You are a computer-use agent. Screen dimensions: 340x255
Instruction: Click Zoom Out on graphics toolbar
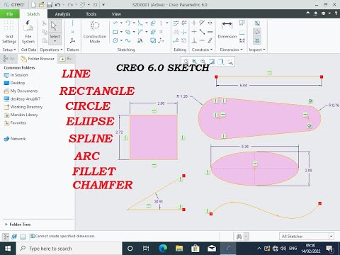click(x=203, y=62)
